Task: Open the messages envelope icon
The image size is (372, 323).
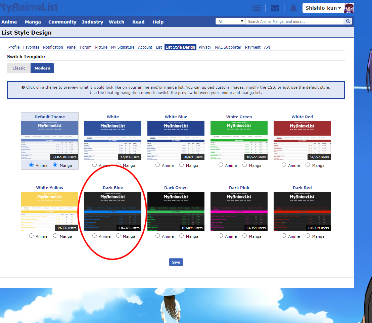Action: (x=275, y=8)
